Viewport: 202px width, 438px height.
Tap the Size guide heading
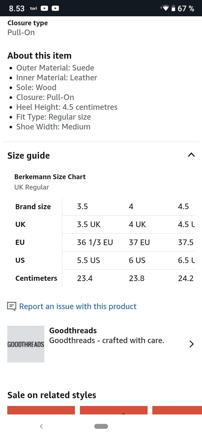tap(29, 156)
